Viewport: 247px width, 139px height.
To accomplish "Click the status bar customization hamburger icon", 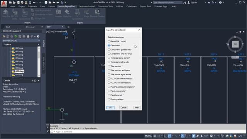I will (244, 136).
